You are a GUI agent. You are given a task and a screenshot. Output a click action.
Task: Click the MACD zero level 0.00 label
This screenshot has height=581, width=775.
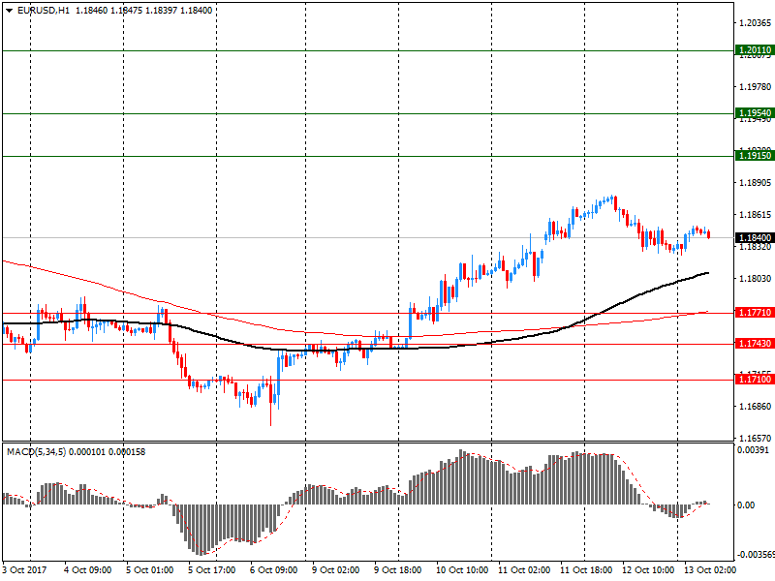(746, 505)
